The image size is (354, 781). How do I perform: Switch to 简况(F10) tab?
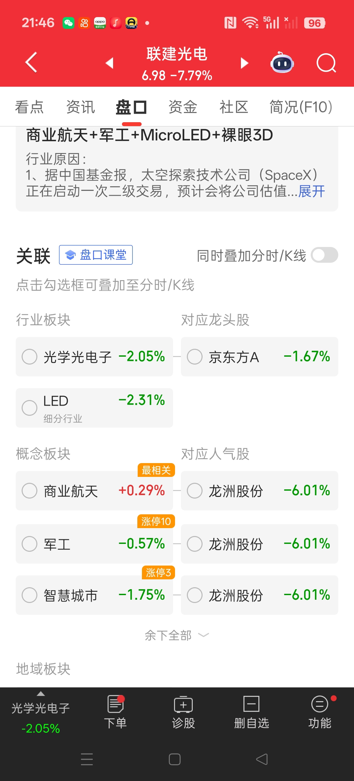pyautogui.click(x=301, y=107)
